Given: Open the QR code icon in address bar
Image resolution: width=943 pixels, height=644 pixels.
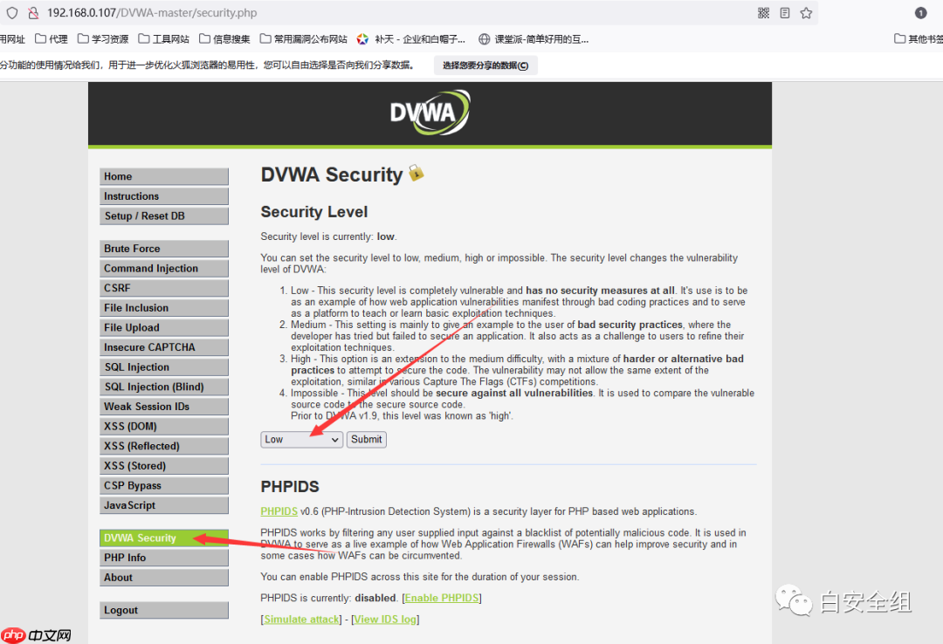Looking at the screenshot, I should click(763, 12).
